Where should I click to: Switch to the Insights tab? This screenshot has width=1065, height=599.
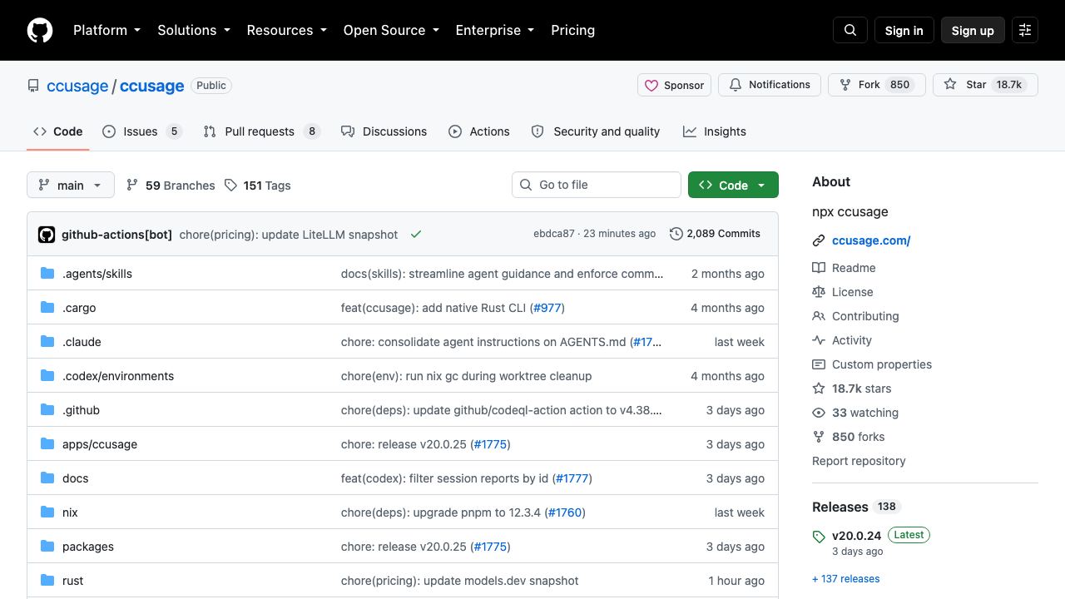point(715,131)
